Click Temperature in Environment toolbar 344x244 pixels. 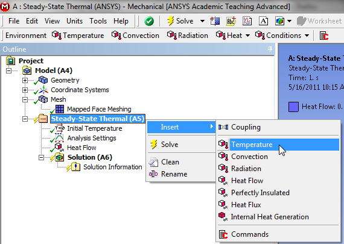coord(78,36)
